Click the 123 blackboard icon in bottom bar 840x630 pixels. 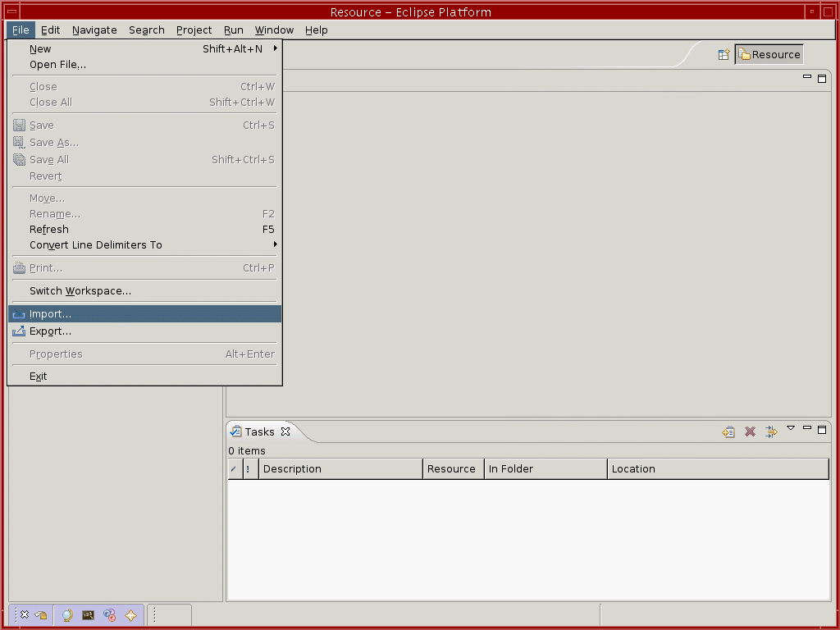click(89, 614)
